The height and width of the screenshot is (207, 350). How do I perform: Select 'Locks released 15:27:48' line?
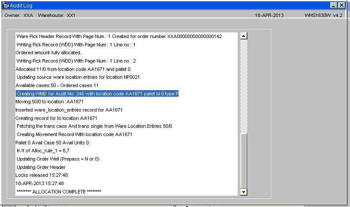tap(42, 175)
